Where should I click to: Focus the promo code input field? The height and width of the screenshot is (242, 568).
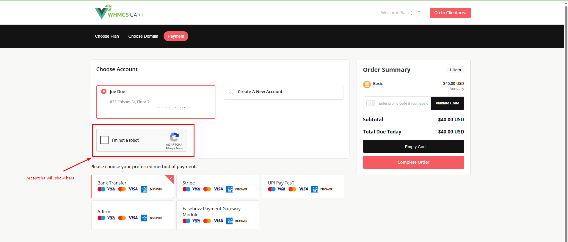coord(403,104)
